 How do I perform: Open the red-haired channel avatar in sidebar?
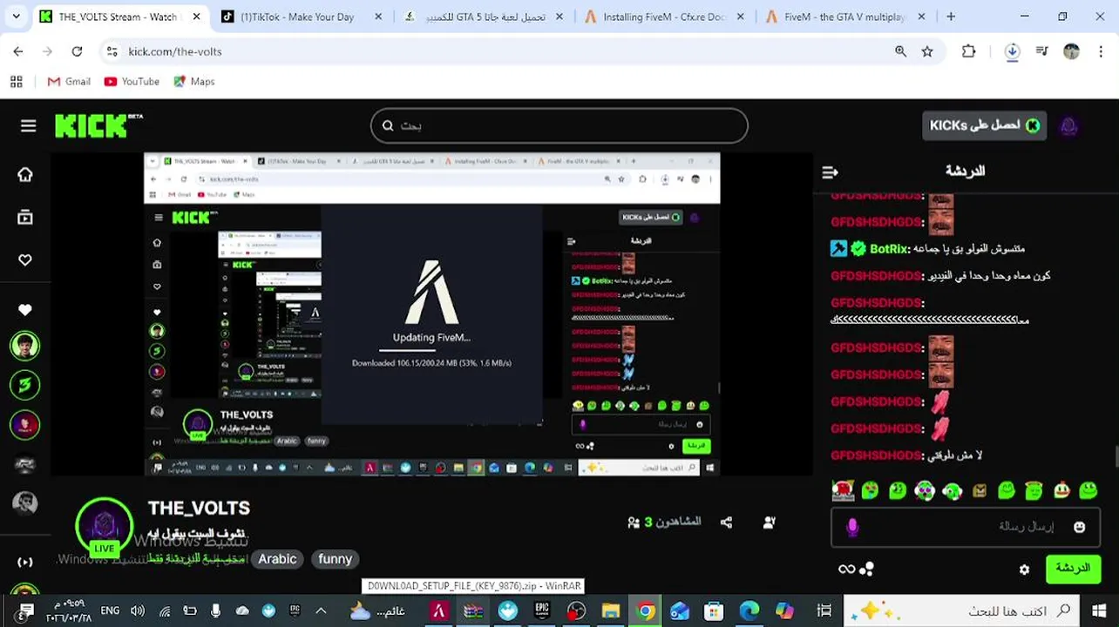[x=25, y=424]
